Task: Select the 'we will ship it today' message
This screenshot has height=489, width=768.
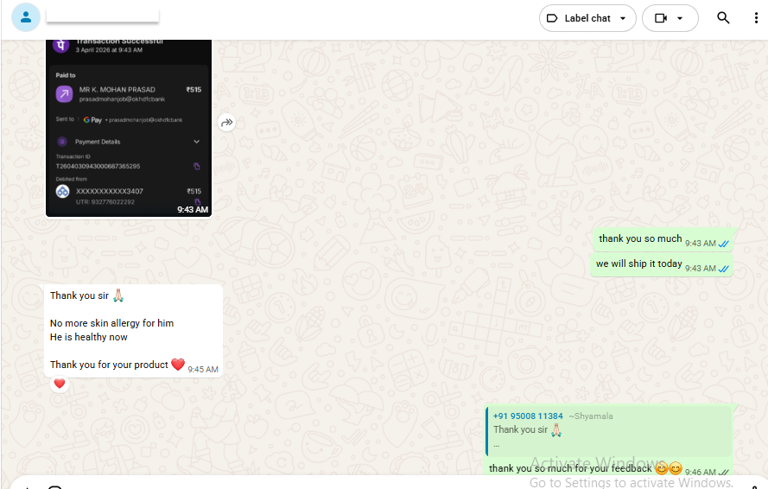Action: (661, 264)
